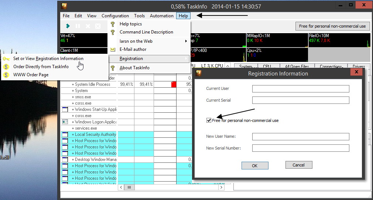Click the About TaskInfo question mark icon
Screen dimensions: 373x200
pos(113,68)
